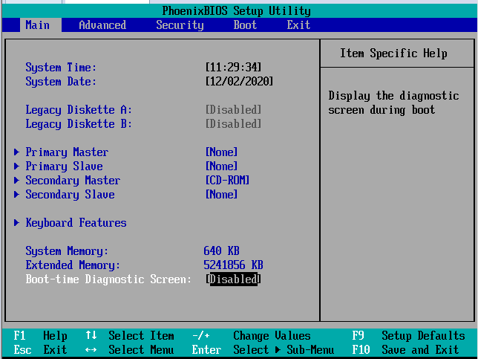Select the Primary Master label

pos(67,152)
